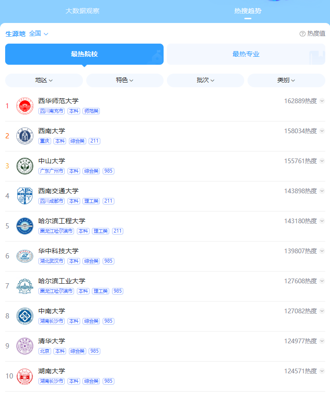The width and height of the screenshot is (330, 393).
Task: Click the 139807热度 value
Action: point(300,251)
